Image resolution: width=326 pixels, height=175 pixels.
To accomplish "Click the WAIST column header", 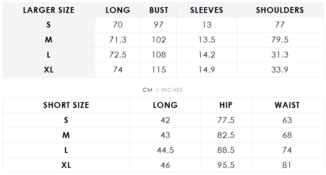I will coord(287,105).
